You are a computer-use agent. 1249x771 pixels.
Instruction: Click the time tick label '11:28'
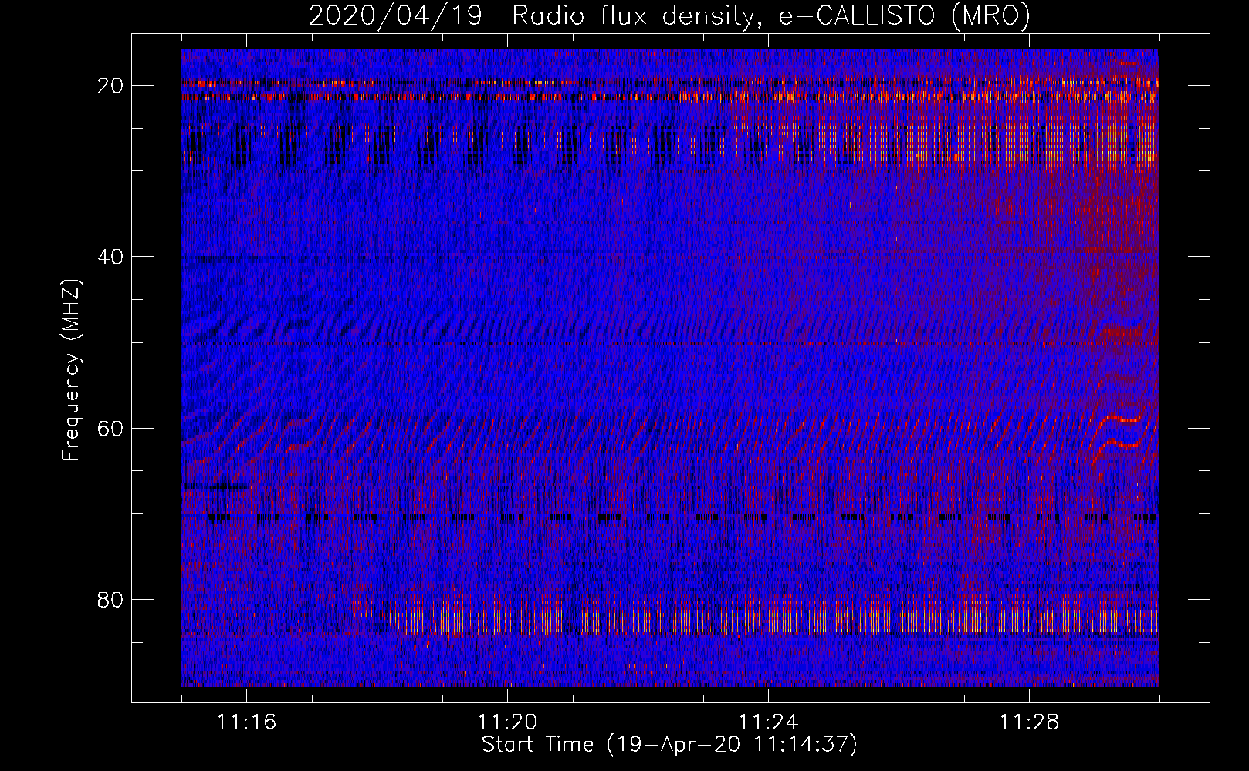click(1029, 722)
